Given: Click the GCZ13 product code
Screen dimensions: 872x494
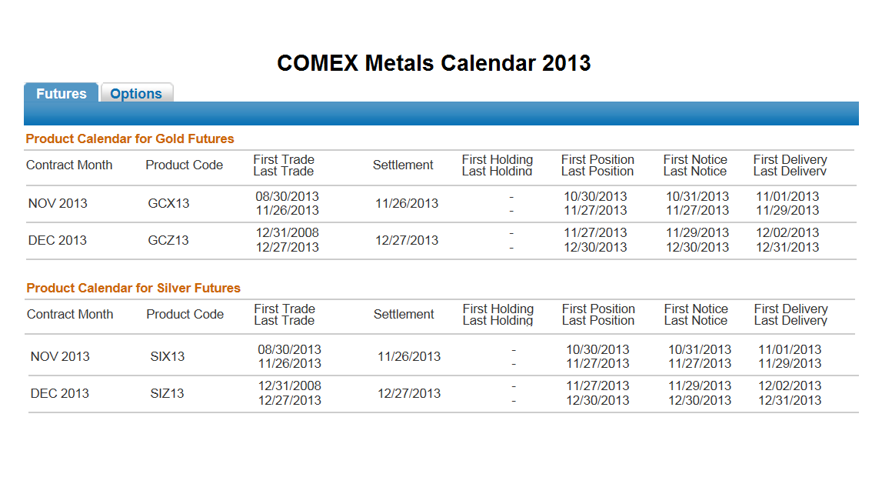Looking at the screenshot, I should (x=168, y=240).
